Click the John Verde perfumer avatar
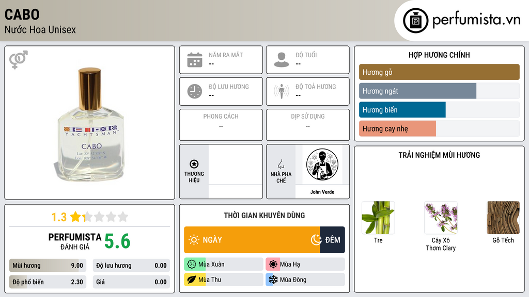Image resolution: width=529 pixels, height=297 pixels. [x=322, y=164]
